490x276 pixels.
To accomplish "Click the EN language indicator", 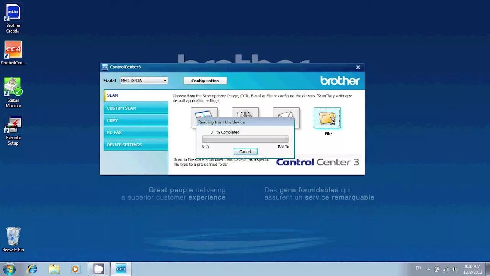I will tap(418, 268).
